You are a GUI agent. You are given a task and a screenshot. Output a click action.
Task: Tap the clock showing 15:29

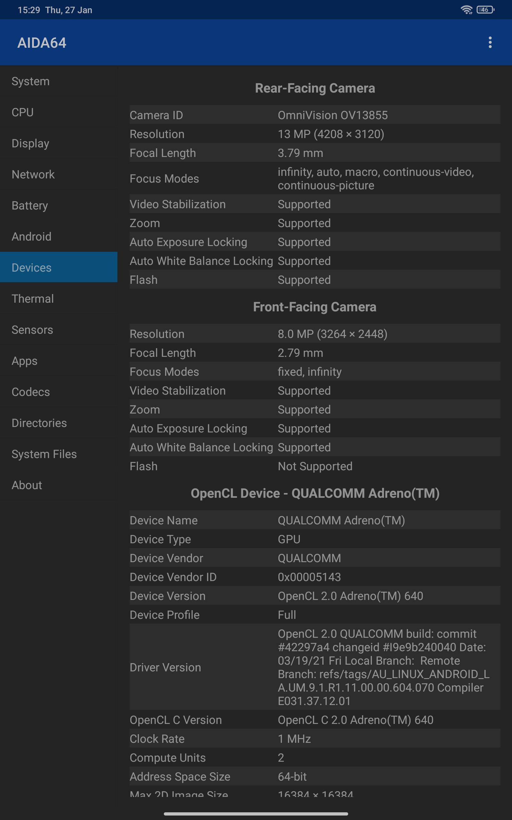tap(29, 10)
